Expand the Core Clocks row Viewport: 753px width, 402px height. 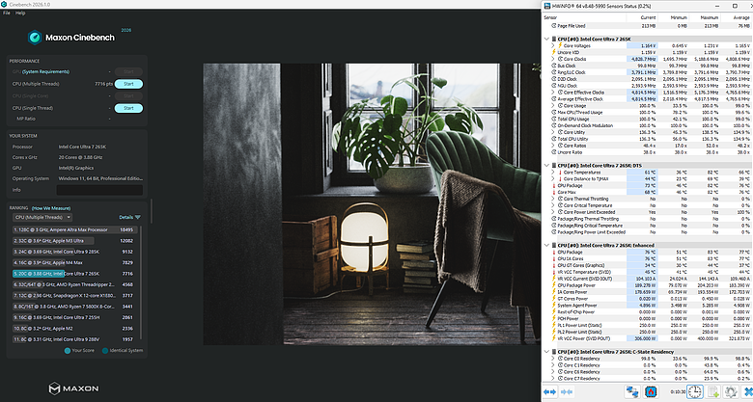point(553,59)
